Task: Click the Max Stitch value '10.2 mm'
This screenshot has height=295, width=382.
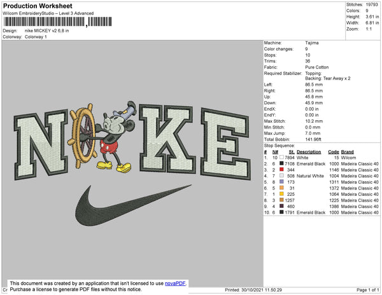Action: pos(314,121)
